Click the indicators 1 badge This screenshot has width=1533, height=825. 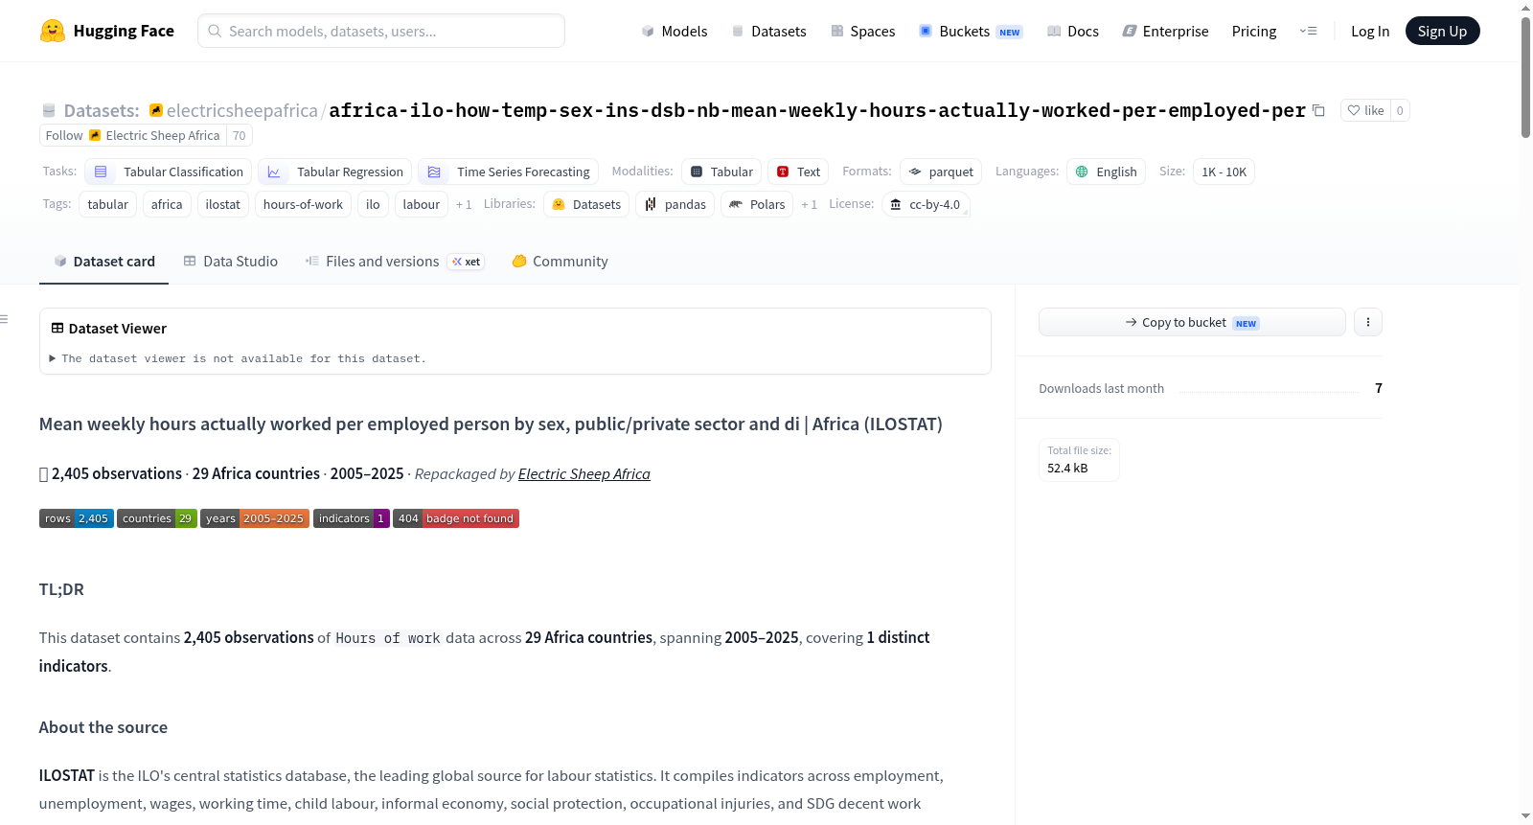point(352,518)
